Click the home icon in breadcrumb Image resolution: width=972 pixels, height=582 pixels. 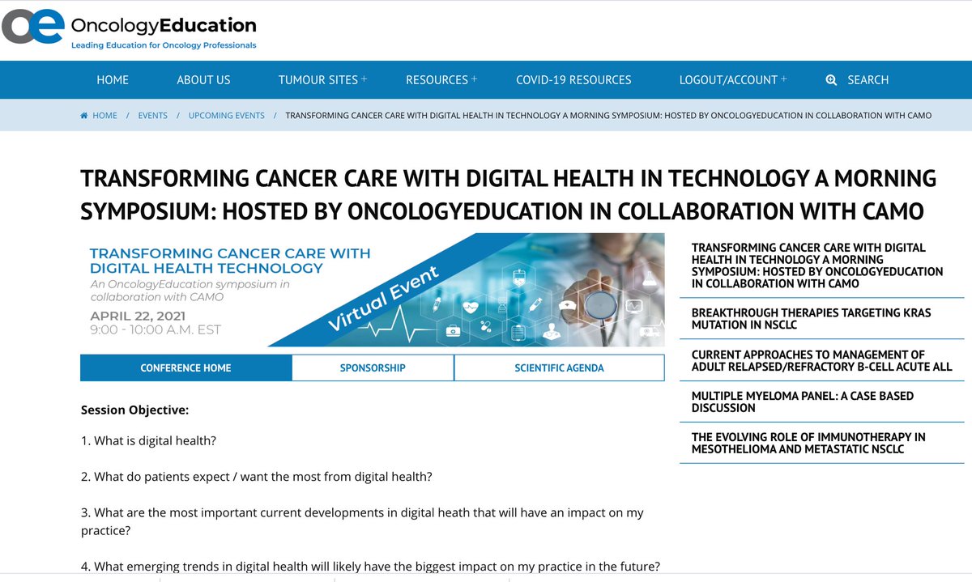pyautogui.click(x=84, y=116)
